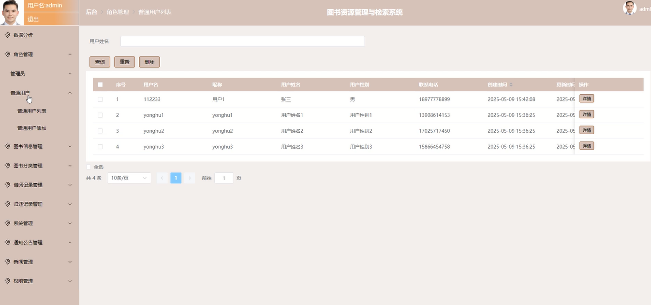Click the 用户名 column header
The height and width of the screenshot is (305, 651).
click(x=151, y=84)
